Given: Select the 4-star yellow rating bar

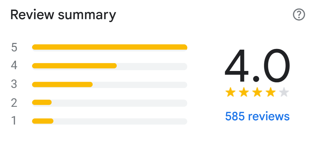Looking at the screenshot, I should click(74, 66).
